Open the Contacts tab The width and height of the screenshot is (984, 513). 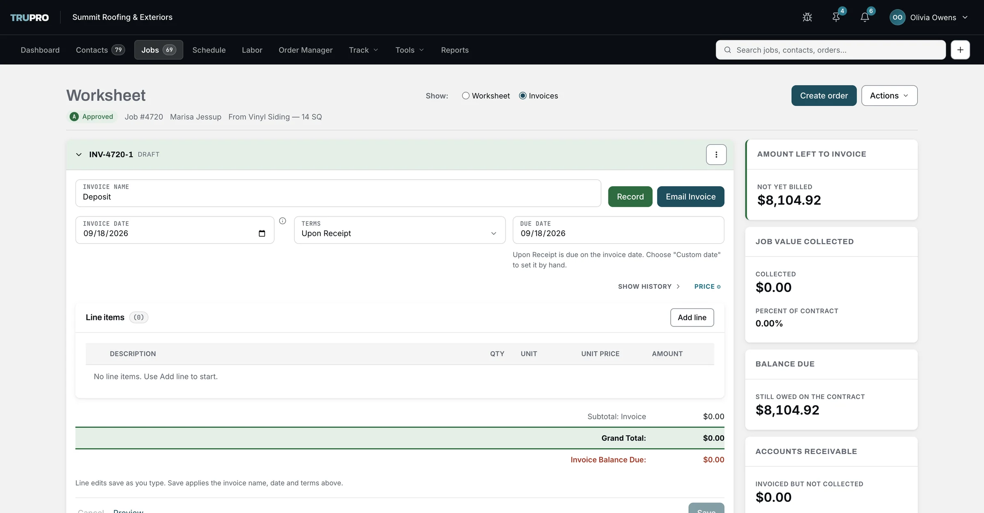click(x=100, y=50)
